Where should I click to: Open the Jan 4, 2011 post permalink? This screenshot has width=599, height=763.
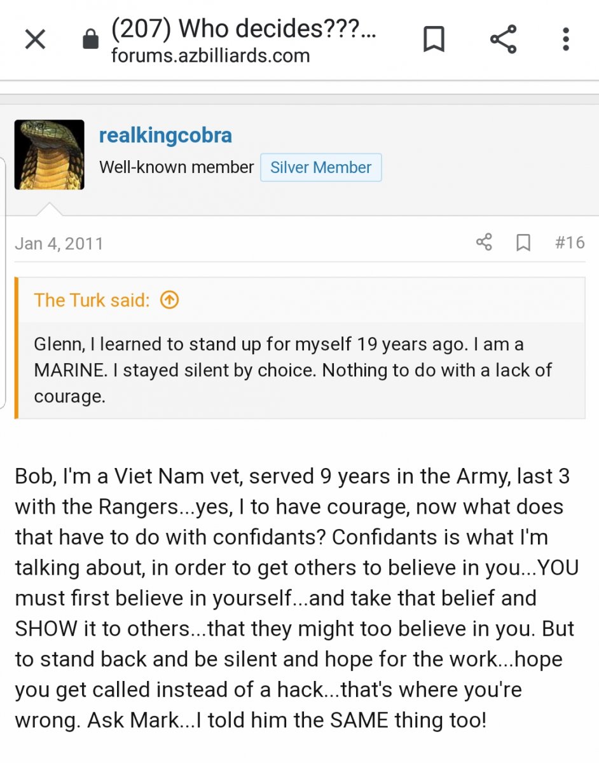coord(59,244)
